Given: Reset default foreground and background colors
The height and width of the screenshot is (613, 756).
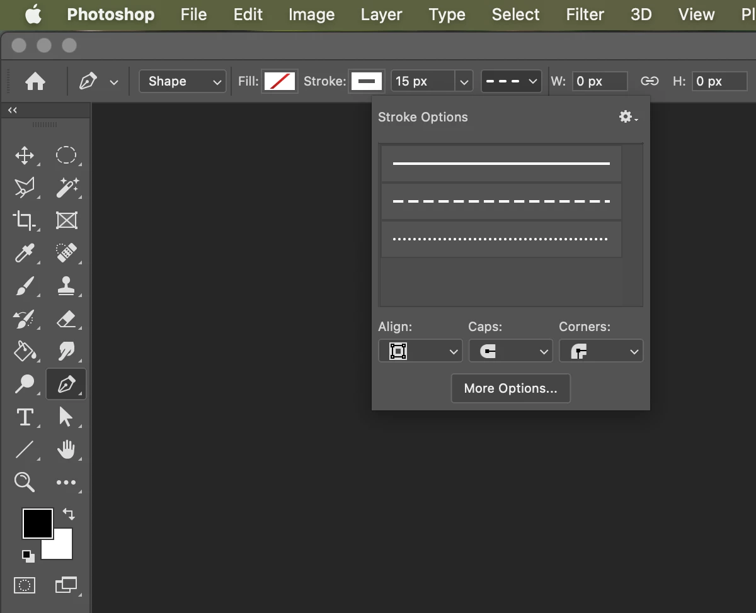Looking at the screenshot, I should point(27,555).
